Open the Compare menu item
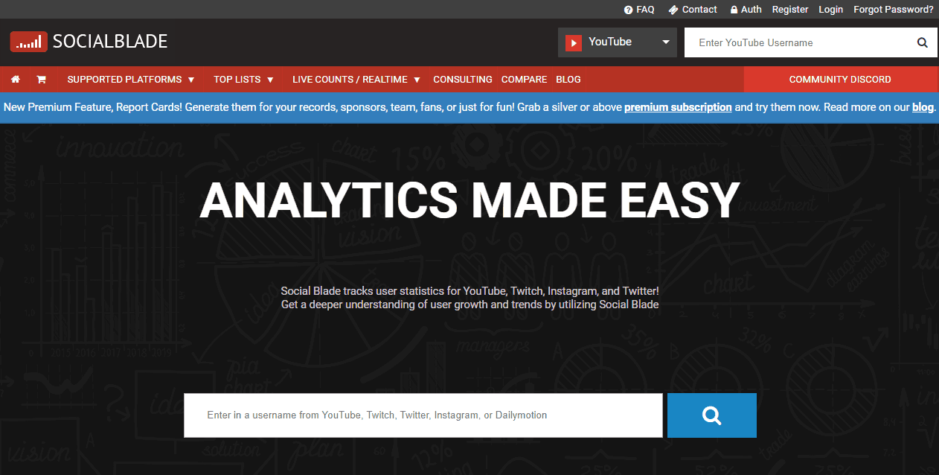This screenshot has height=475, width=939. pos(525,79)
